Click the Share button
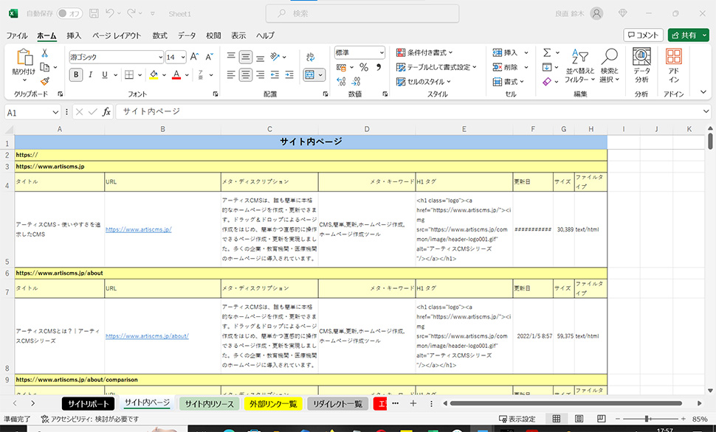This screenshot has height=432, width=716. tap(684, 35)
